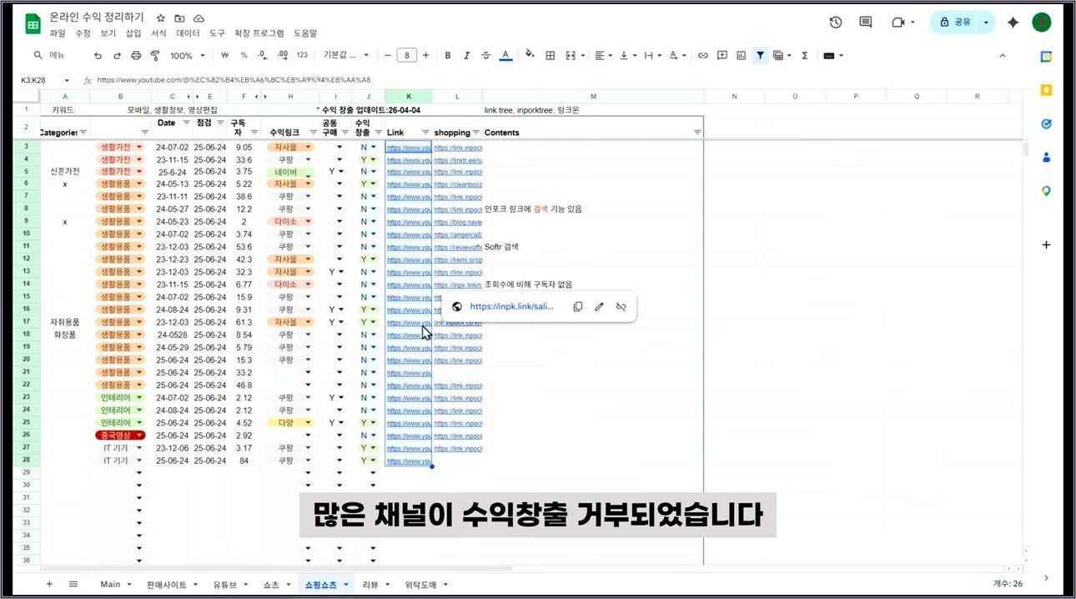Format as currency with won symbol
Image resolution: width=1076 pixels, height=599 pixels.
pyautogui.click(x=225, y=56)
